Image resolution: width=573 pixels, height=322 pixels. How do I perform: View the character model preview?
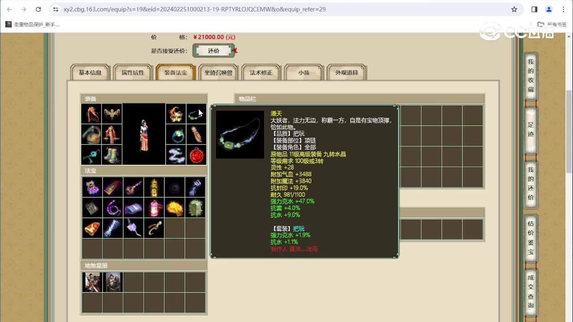pos(144,134)
